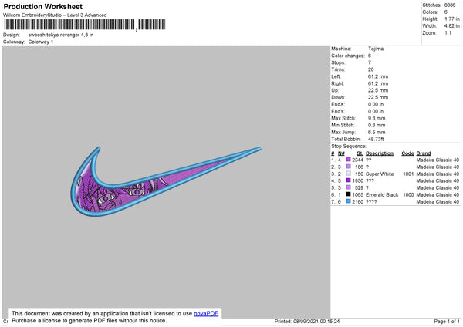Click stitch count '1950' in stop sequence
The image size is (463, 327).
357,181
